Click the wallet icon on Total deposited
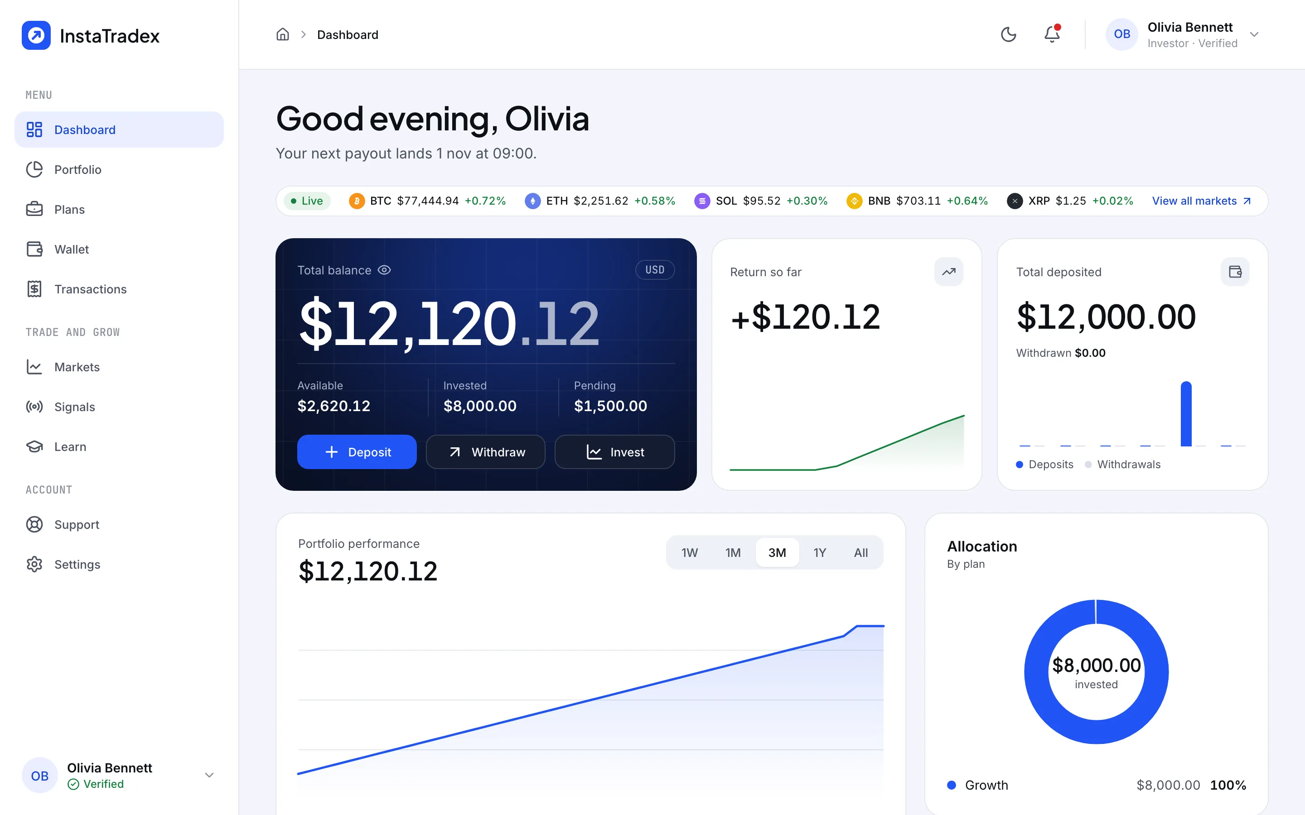The image size is (1305, 815). (x=1235, y=272)
